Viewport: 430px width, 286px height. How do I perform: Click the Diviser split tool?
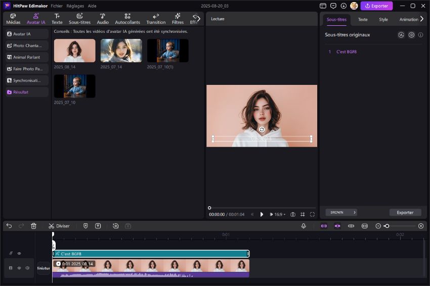coord(59,226)
